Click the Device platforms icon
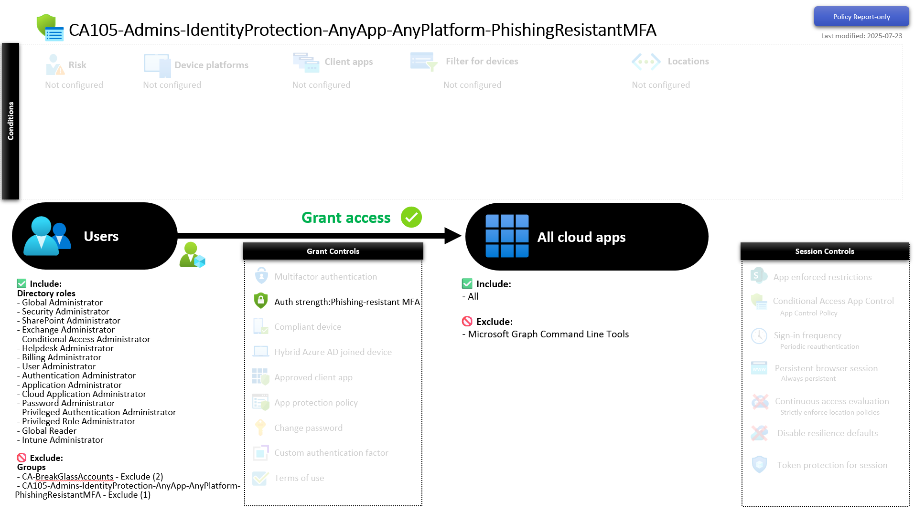Viewport: 914px width, 512px height. (157, 66)
